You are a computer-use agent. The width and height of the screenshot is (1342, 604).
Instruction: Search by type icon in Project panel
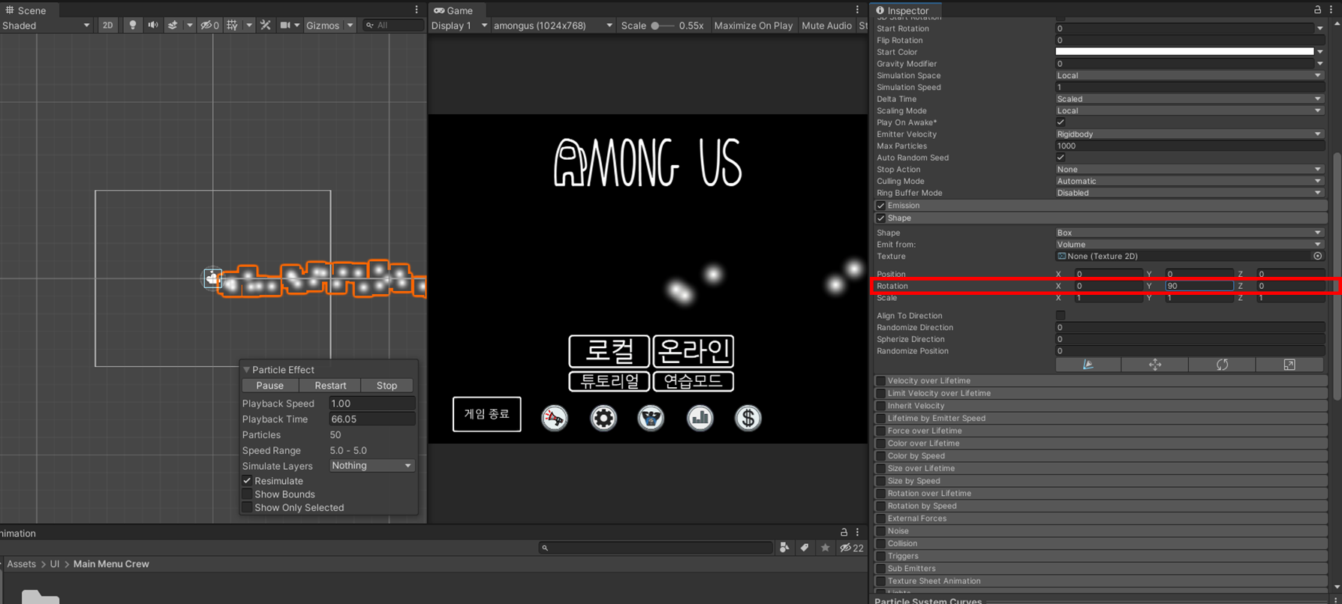coord(784,548)
